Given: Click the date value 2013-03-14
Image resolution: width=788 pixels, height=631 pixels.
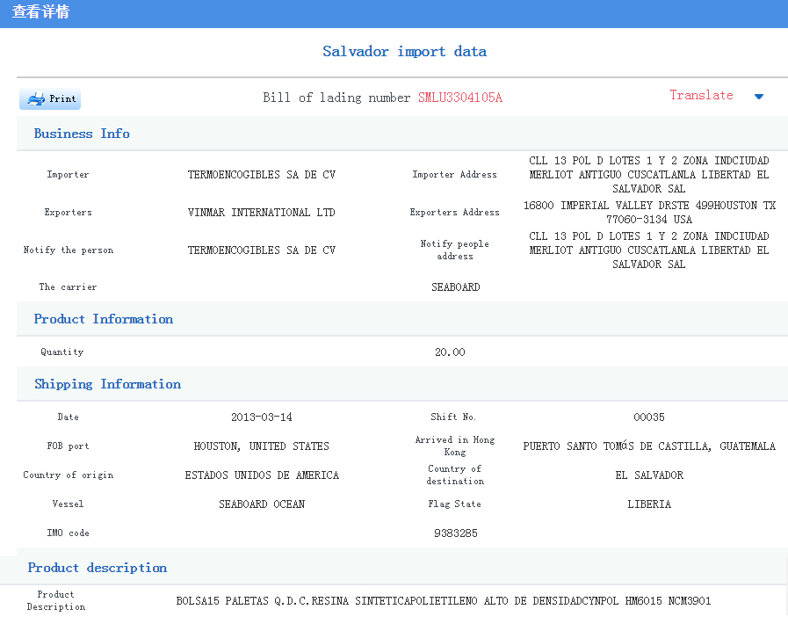Looking at the screenshot, I should click(x=261, y=417).
